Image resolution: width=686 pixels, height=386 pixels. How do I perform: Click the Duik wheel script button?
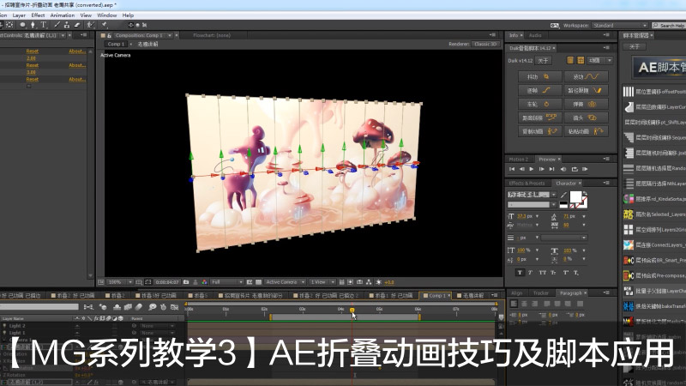click(x=539, y=104)
